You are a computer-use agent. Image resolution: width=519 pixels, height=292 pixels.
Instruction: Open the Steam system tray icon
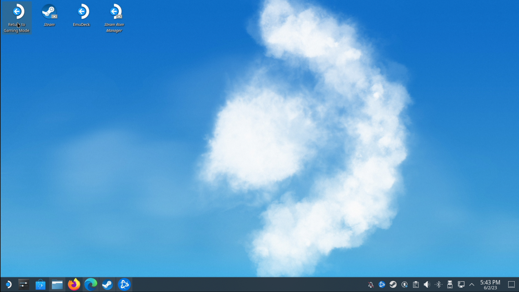coord(393,285)
